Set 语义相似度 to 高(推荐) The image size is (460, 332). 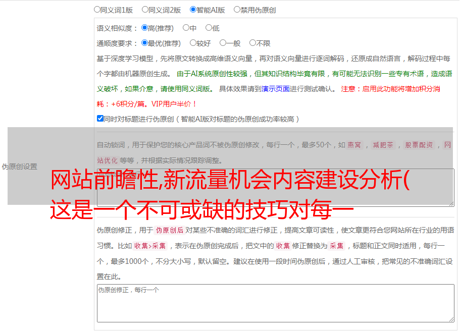[x=144, y=28]
